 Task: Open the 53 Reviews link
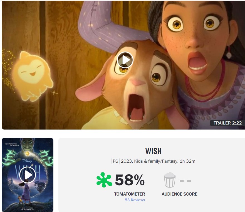tap(135, 200)
